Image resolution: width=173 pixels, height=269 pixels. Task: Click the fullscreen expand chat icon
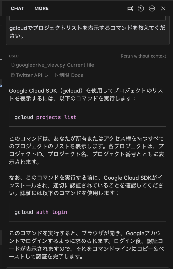click(129, 8)
